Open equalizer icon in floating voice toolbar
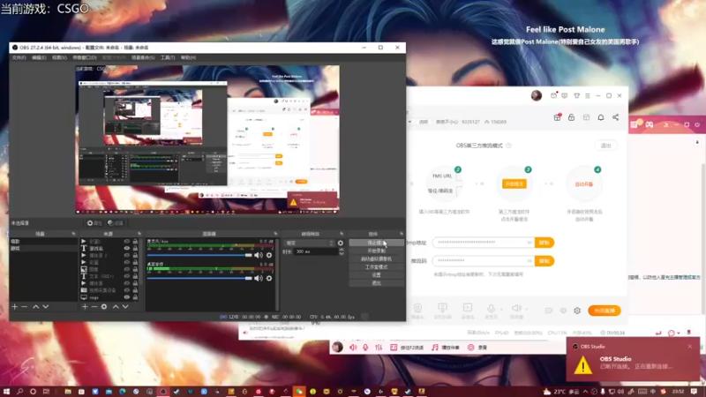Image resolution: width=706 pixels, height=397 pixels. (379, 348)
